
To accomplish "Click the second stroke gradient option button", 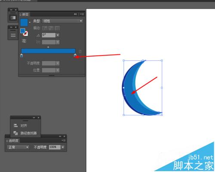I will 51,28.
